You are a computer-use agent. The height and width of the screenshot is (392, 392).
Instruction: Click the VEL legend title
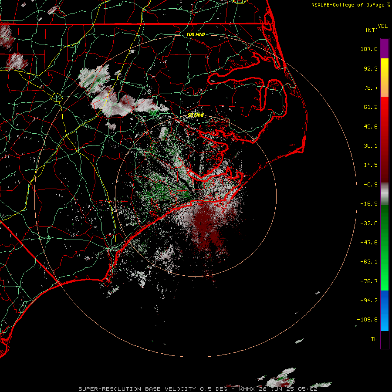(x=382, y=26)
